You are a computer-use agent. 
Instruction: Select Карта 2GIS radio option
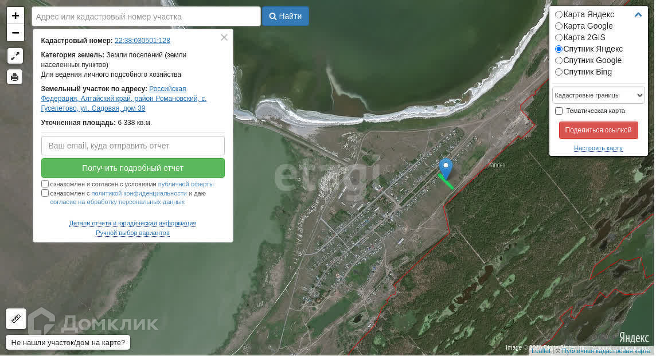point(559,38)
